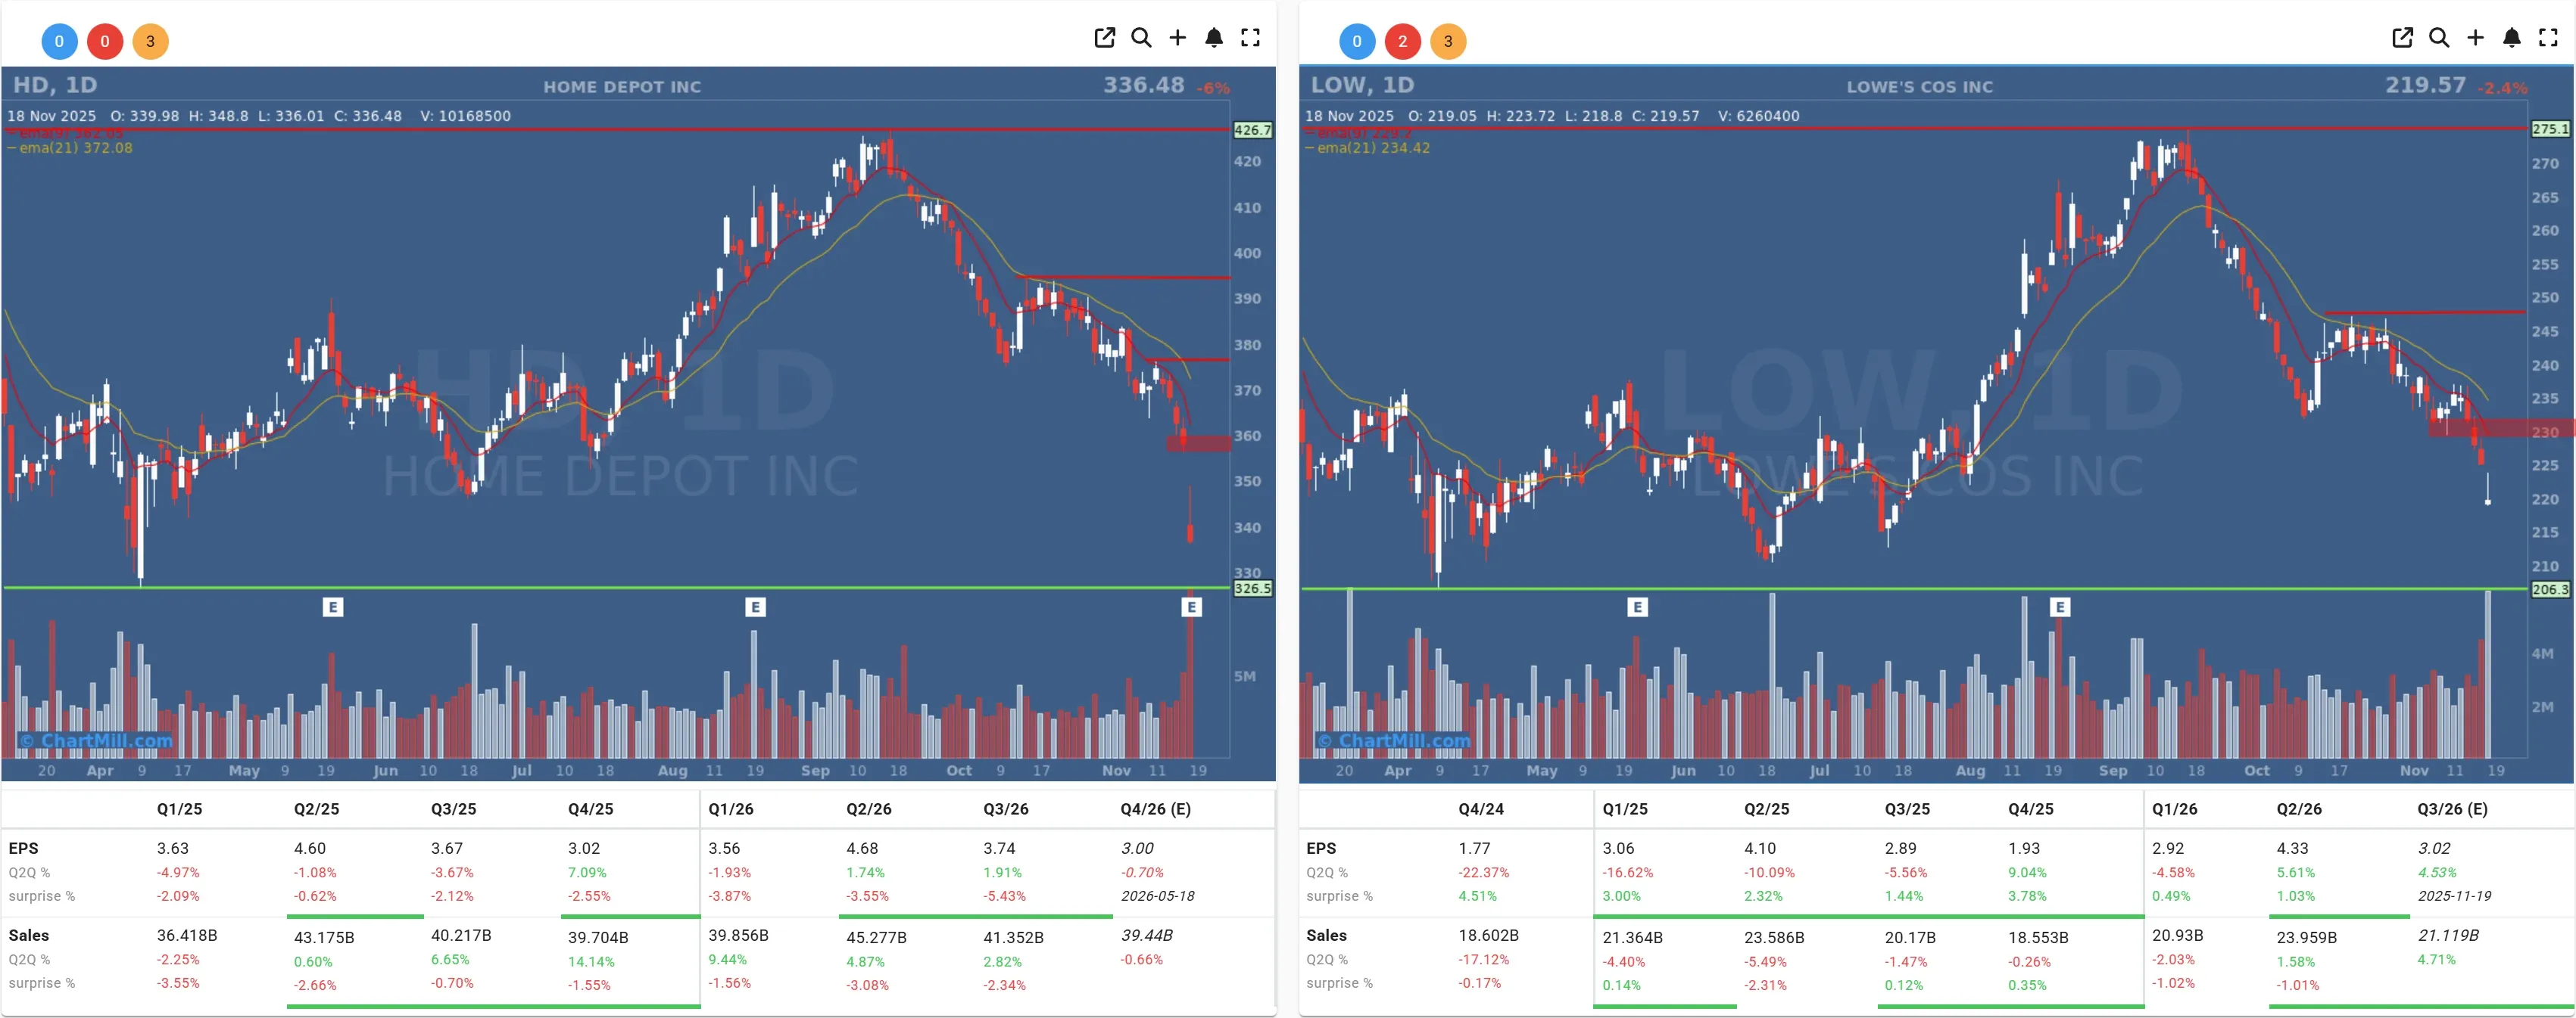This screenshot has height=1018, width=2576.
Task: Open HD chart in a new window
Action: [x=1104, y=37]
